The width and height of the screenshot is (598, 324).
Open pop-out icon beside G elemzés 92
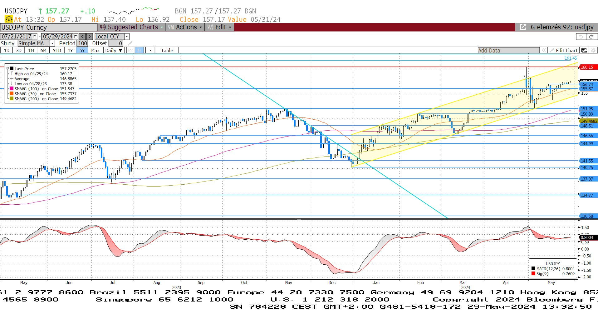[x=523, y=27]
